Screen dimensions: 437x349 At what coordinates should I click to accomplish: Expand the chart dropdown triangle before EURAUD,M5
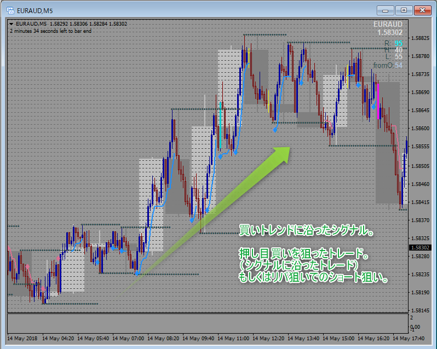12,24
